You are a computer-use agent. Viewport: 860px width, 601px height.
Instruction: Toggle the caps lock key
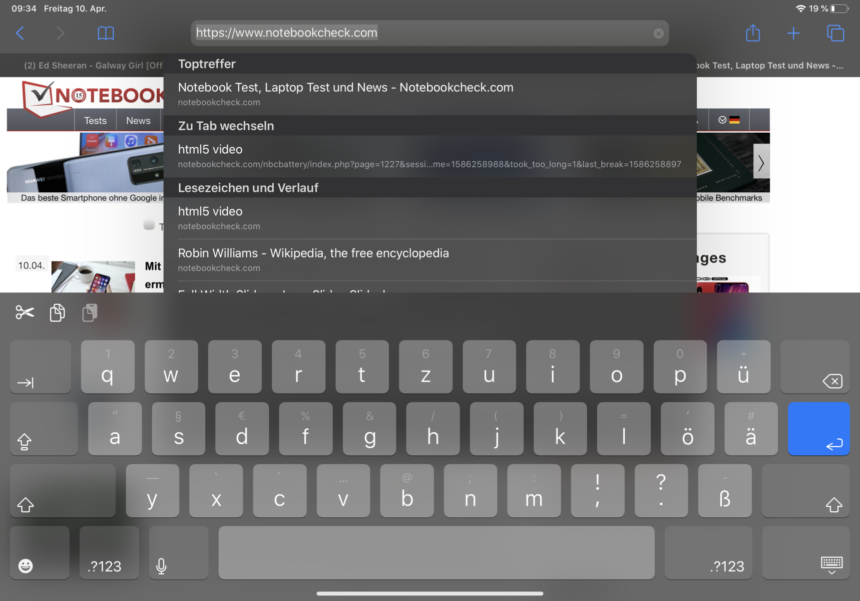point(44,429)
